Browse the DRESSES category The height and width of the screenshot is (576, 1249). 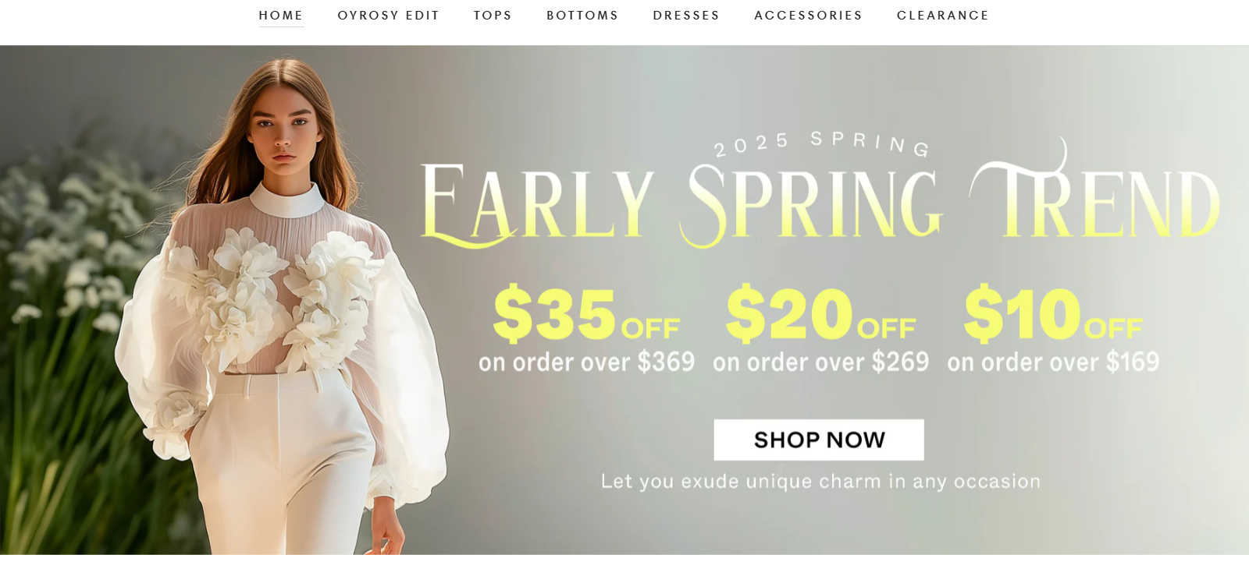[686, 16]
